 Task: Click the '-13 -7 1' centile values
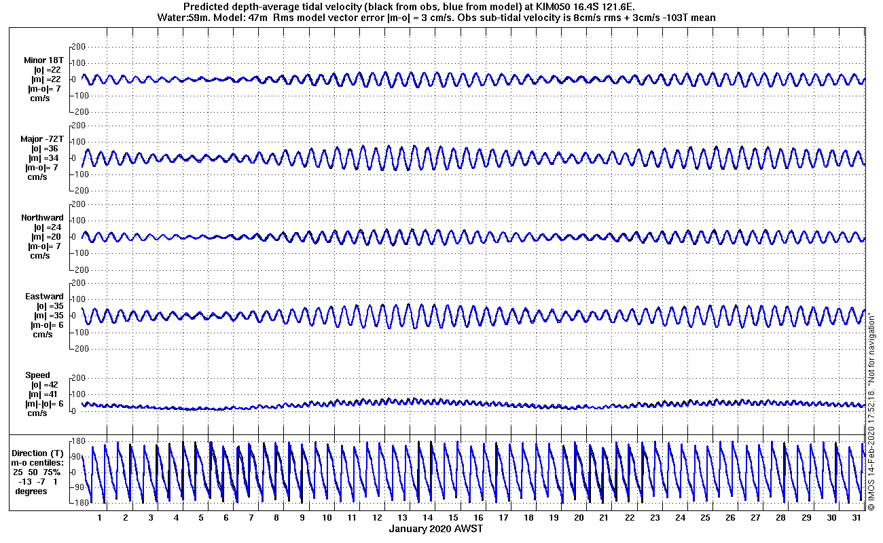[39, 482]
